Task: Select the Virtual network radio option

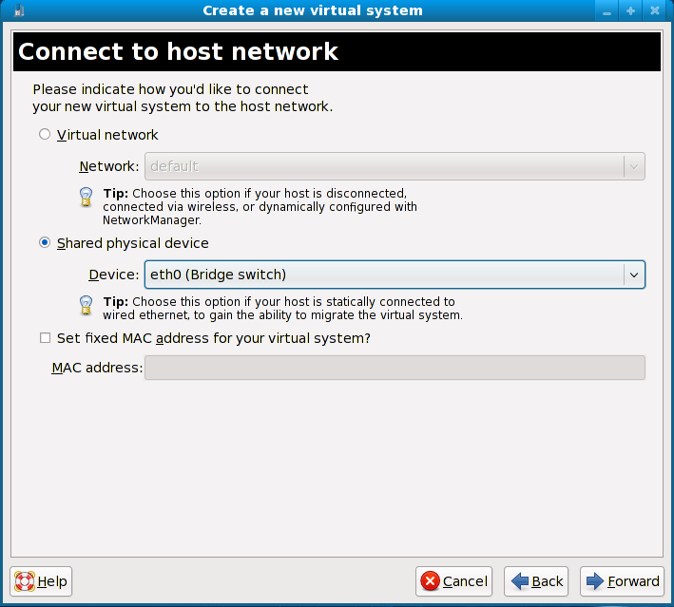Action: pos(45,135)
